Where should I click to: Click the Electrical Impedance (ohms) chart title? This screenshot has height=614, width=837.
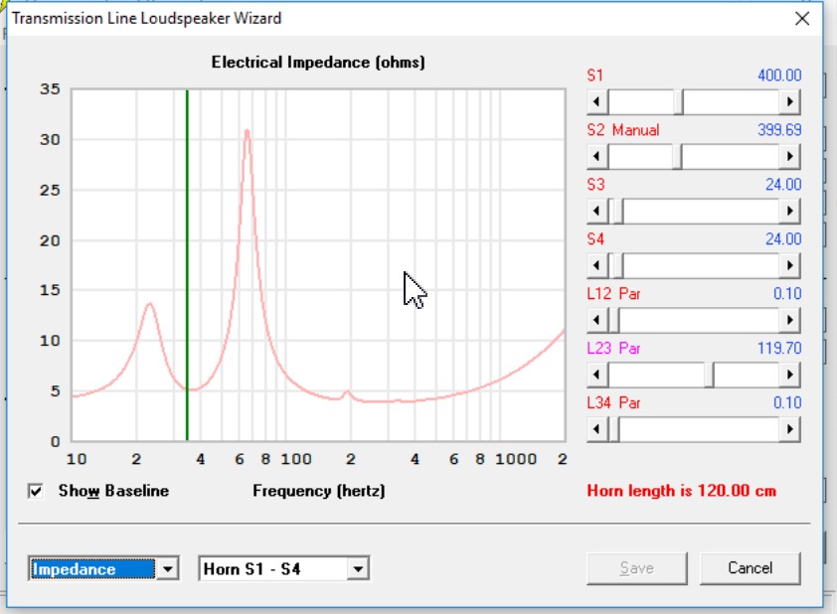point(318,63)
